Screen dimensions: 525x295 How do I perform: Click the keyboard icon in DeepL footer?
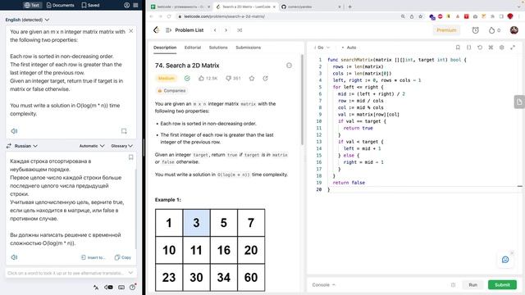point(121,287)
